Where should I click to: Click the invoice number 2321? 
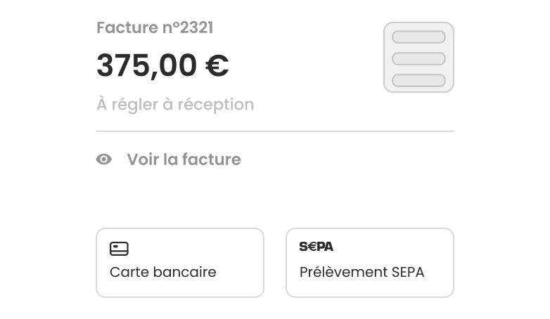pyautogui.click(x=196, y=27)
